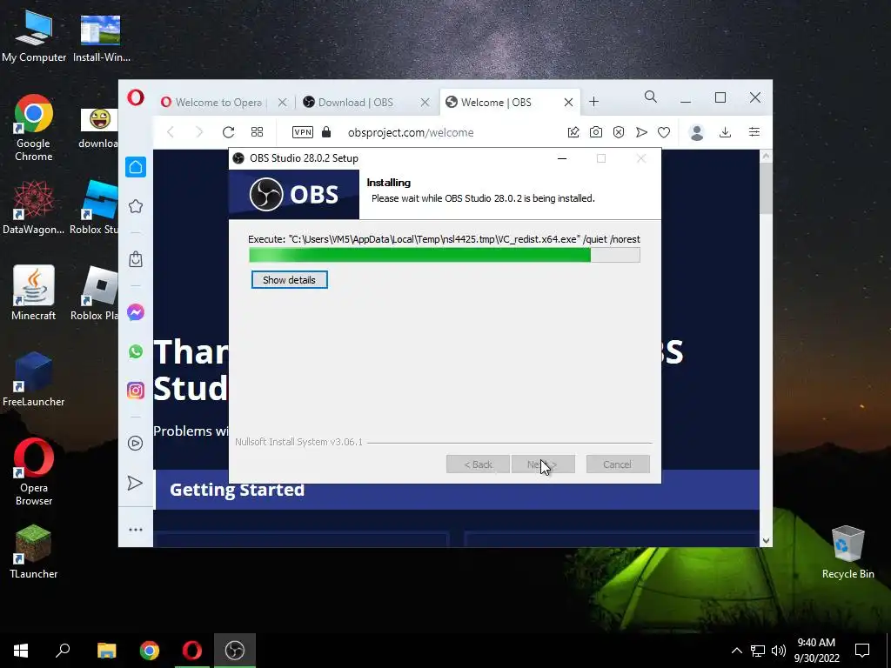The image size is (891, 668).
Task: Take a page snapshot with the camera icon
Action: tap(595, 132)
